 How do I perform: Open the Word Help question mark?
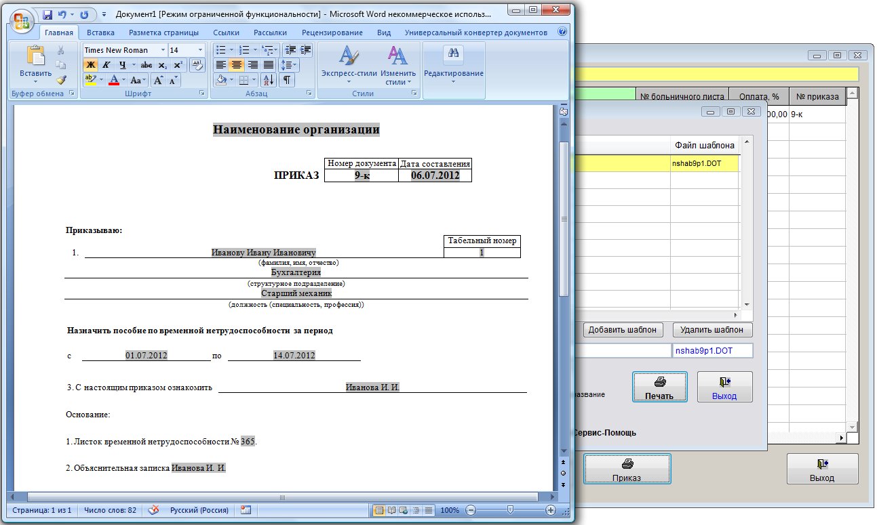(562, 32)
